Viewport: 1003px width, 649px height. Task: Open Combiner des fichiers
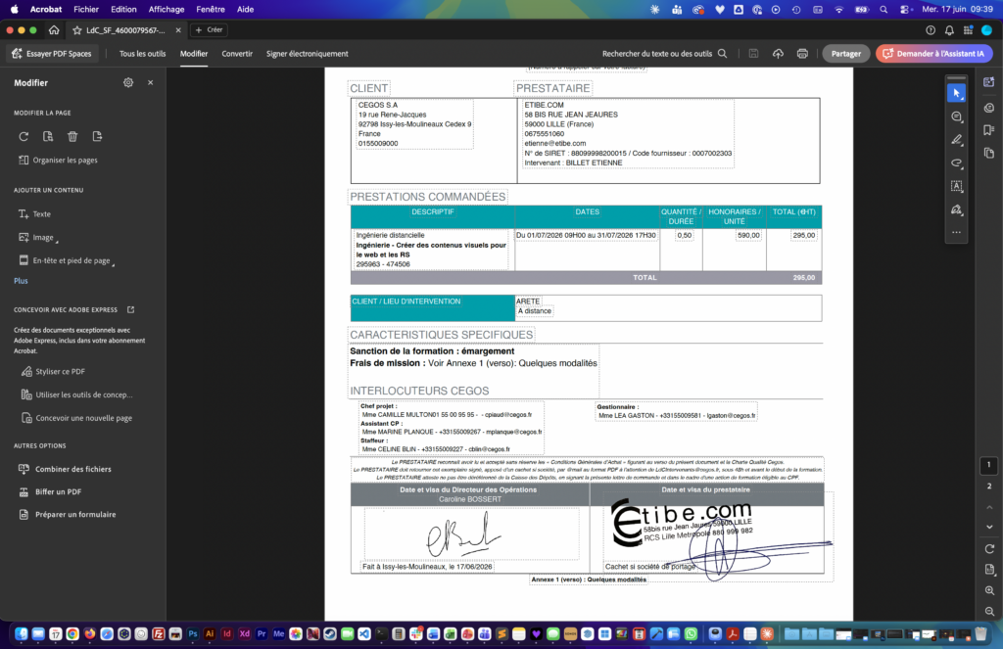pos(65,469)
